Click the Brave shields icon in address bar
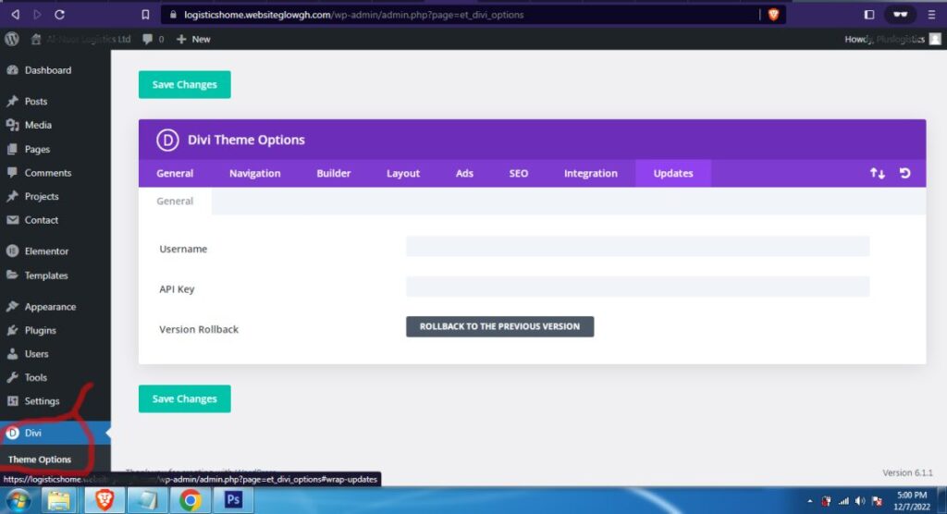Viewport: 947px width, 514px height. coord(773,15)
